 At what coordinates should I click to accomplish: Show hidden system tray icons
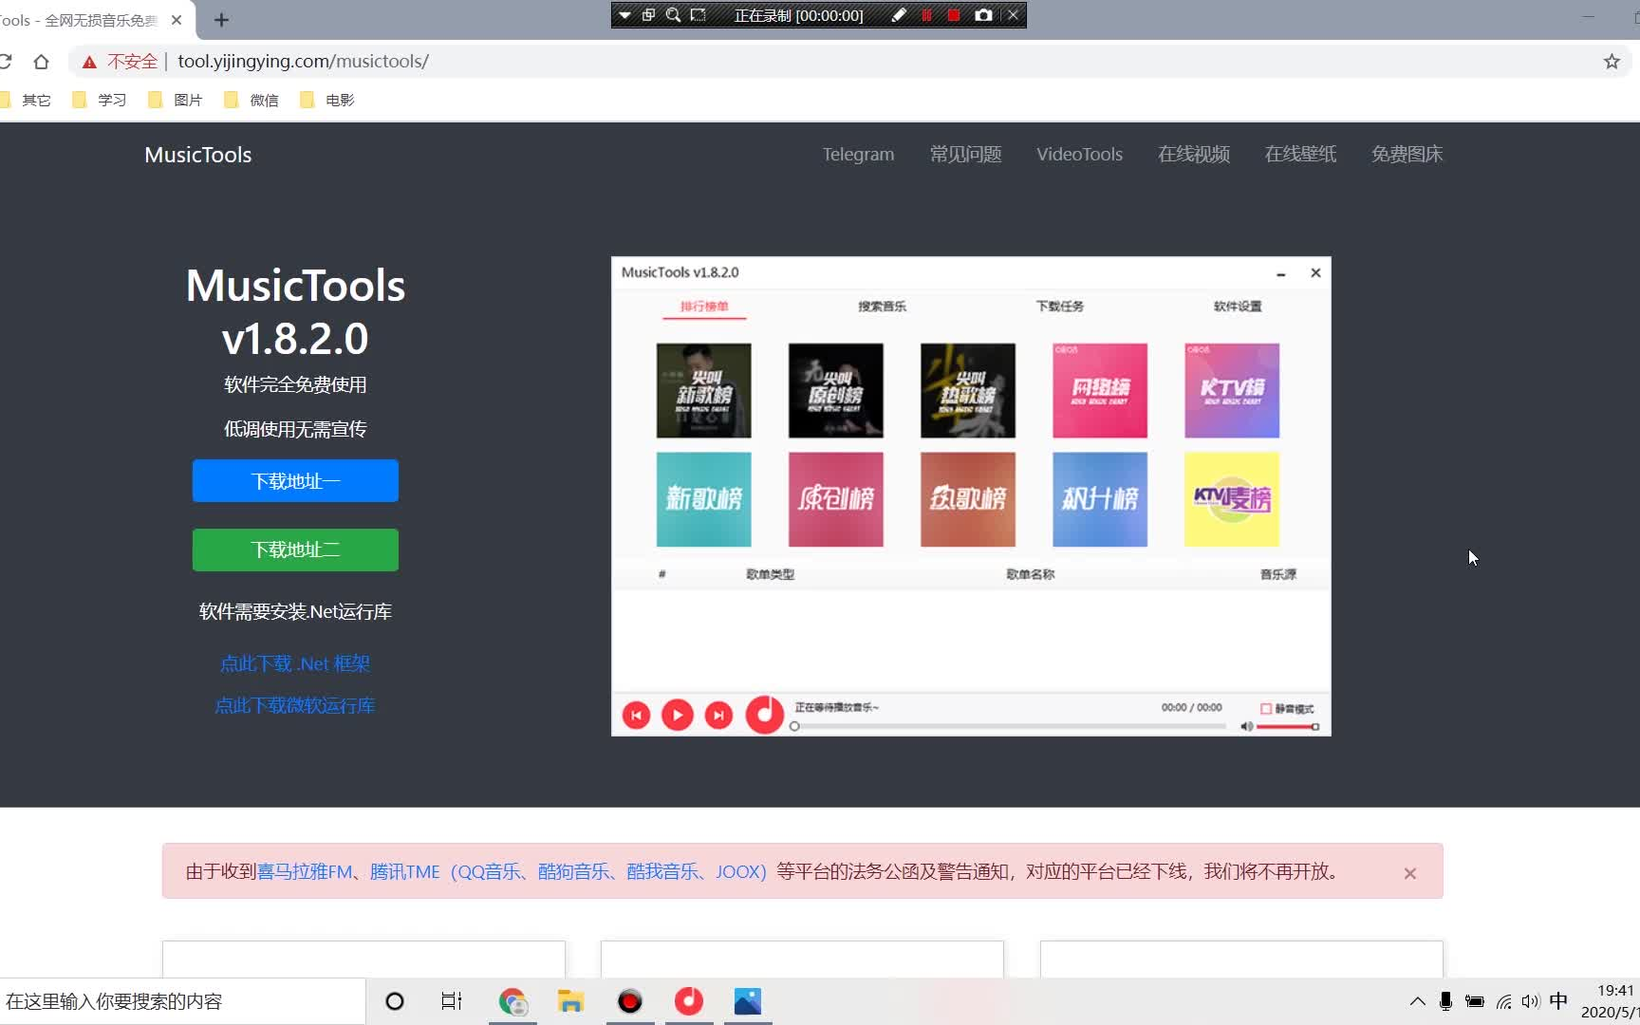(x=1417, y=1001)
